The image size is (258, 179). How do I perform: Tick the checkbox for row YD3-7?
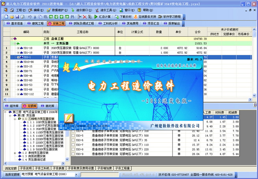pyautogui.click(x=73, y=145)
